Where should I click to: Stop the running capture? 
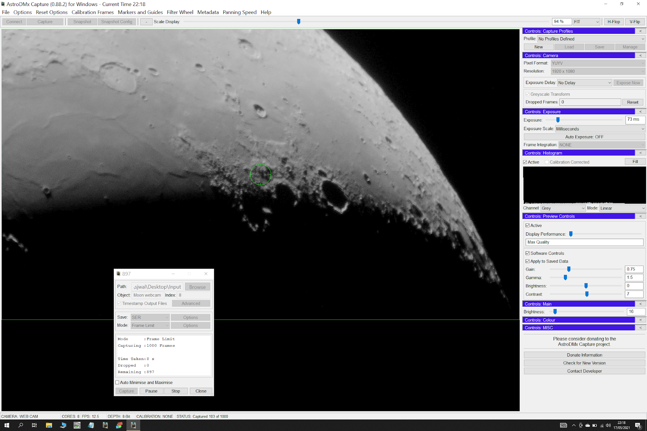click(x=176, y=391)
